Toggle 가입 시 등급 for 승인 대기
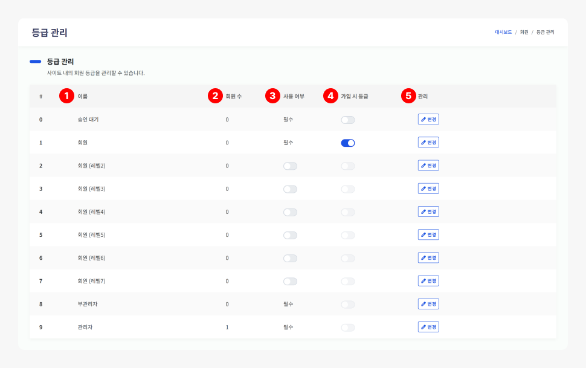586x368 pixels. tap(347, 120)
